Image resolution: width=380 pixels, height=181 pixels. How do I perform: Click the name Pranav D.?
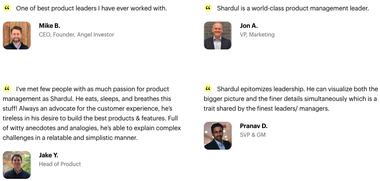[253, 126]
